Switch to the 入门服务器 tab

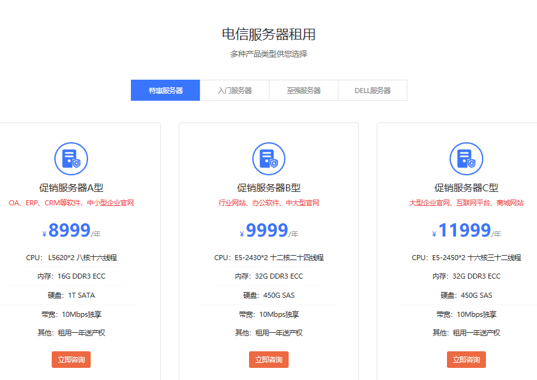[x=234, y=91]
